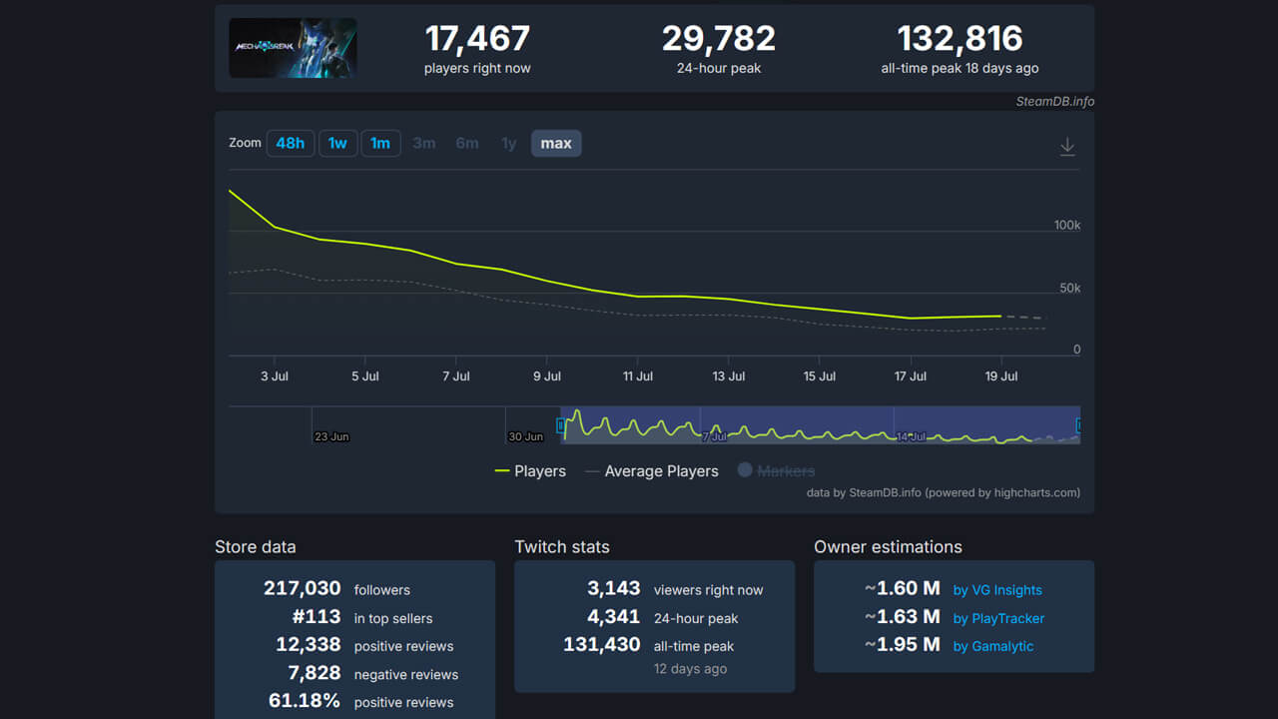Select the 48h zoom range
Screen dimensions: 1278x719
pyautogui.click(x=291, y=143)
